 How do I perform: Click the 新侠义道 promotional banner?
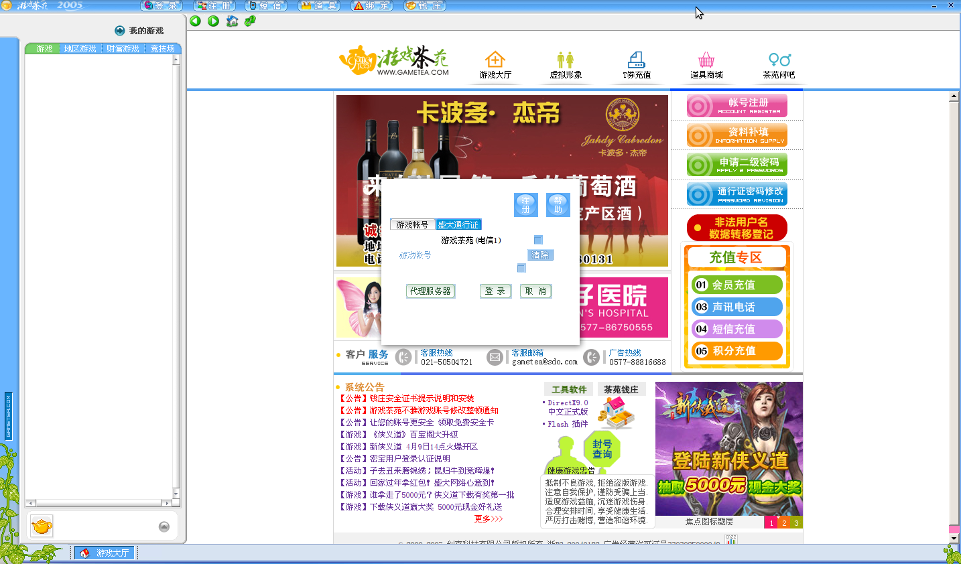click(x=729, y=449)
